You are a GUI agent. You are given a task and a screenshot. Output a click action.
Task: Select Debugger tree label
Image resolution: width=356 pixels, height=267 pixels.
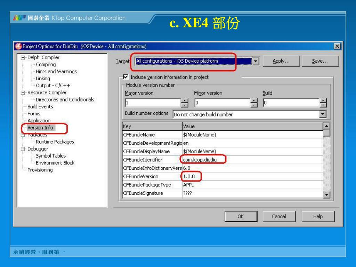pyautogui.click(x=38, y=149)
